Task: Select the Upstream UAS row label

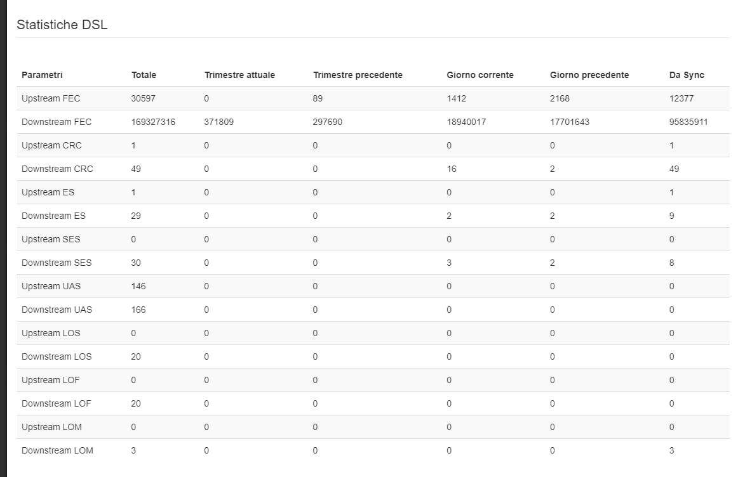Action: [51, 286]
